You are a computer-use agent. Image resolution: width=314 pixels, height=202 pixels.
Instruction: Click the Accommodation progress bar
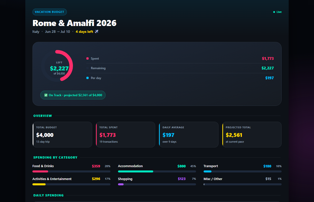(x=157, y=171)
